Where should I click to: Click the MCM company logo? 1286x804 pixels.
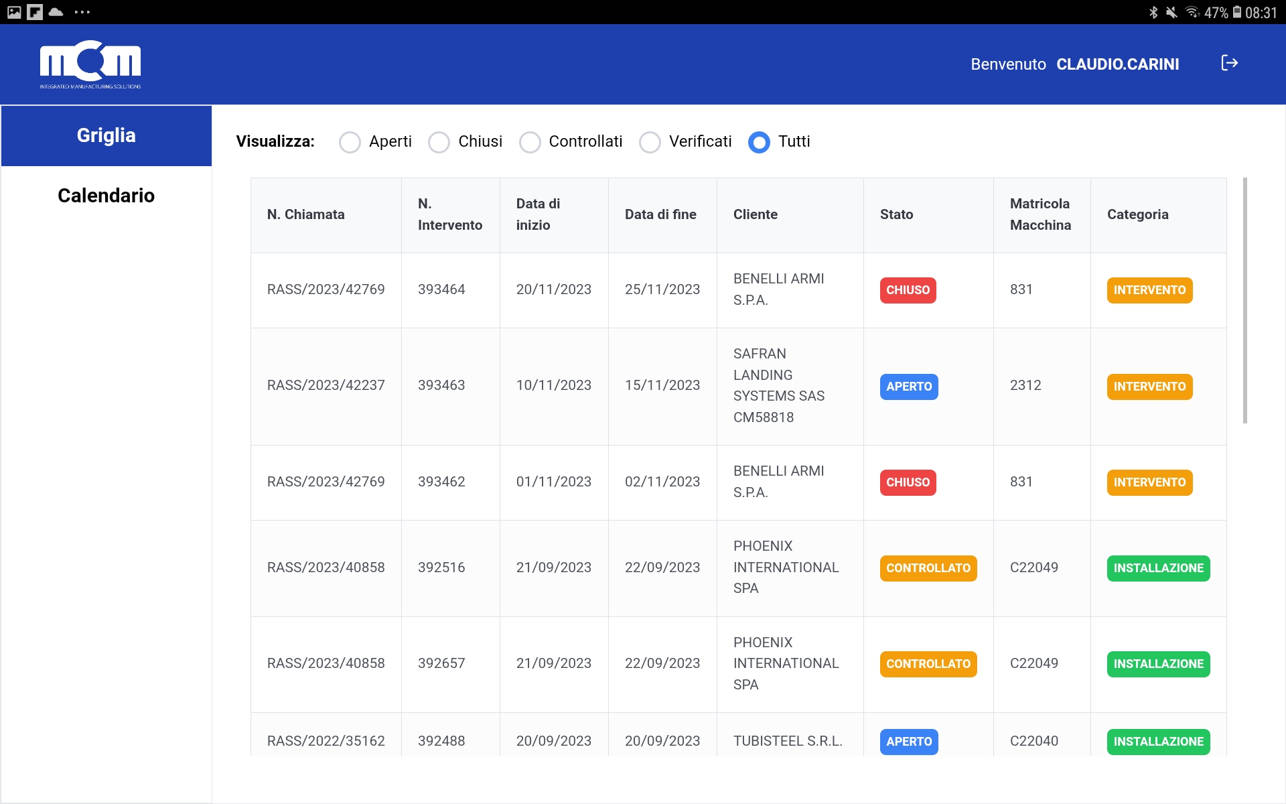tap(90, 64)
